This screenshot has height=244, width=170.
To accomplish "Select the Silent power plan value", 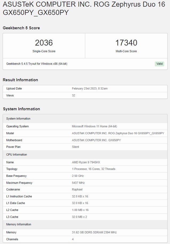I will click(75, 147).
